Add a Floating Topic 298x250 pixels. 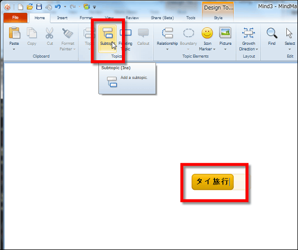point(126,38)
